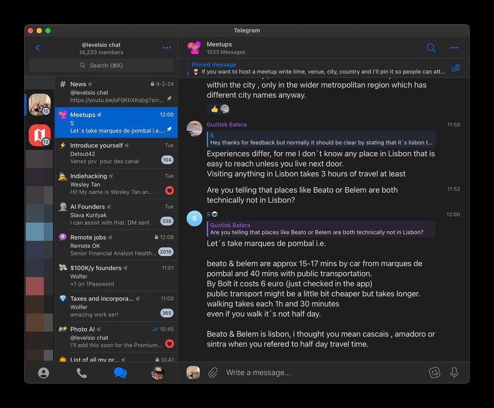494x408 pixels.
Task: Click the heart reaction badge on Photo AI
Action: coord(169,344)
